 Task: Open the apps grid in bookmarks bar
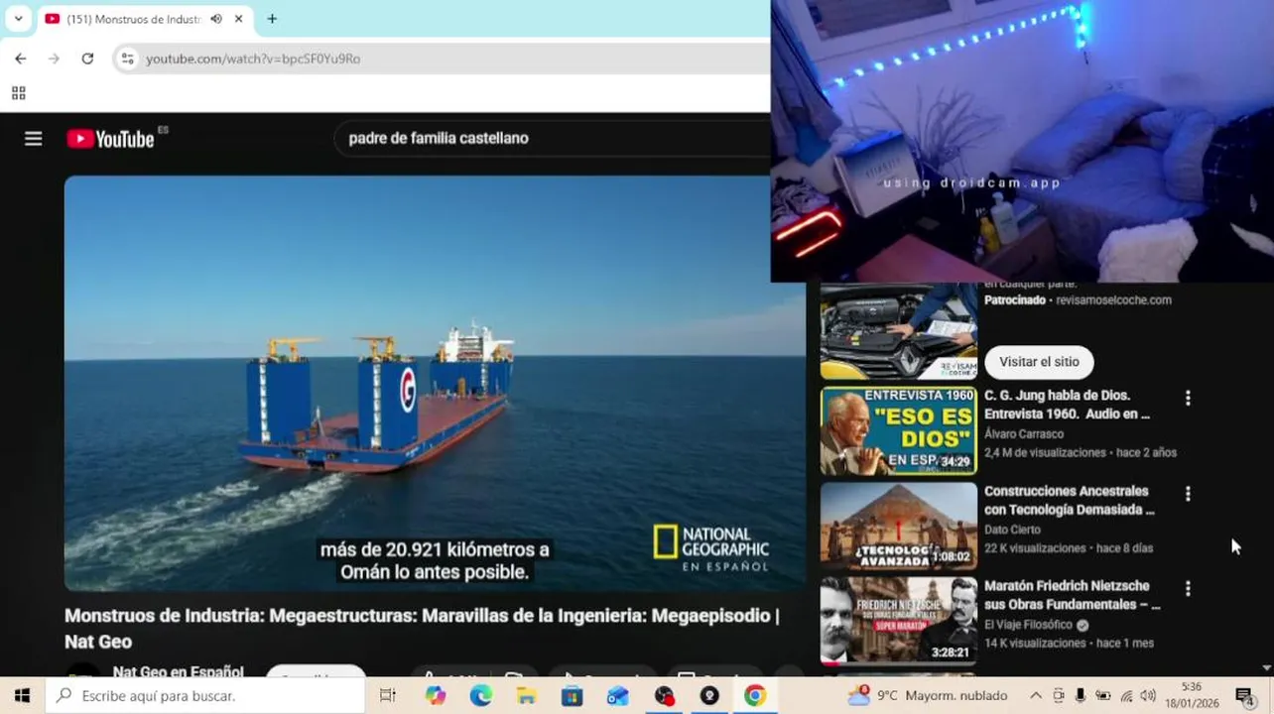[x=18, y=93]
